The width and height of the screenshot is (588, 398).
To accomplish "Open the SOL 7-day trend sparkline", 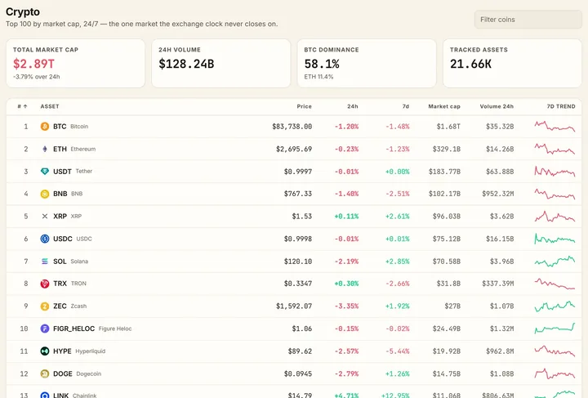I will pyautogui.click(x=555, y=261).
